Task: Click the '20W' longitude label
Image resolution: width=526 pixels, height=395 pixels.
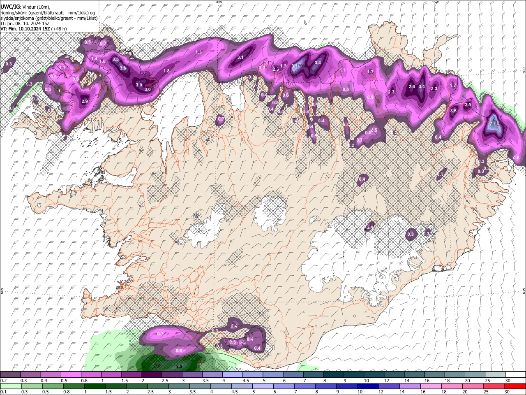Action: tap(219, 2)
